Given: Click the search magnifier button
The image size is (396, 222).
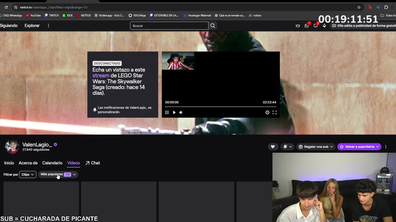Looking at the screenshot, I should tap(213, 26).
